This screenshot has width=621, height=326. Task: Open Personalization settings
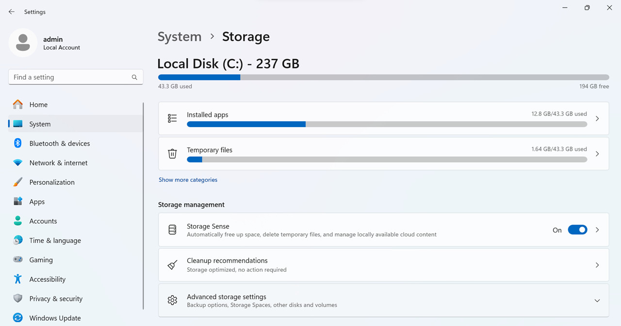pos(52,182)
